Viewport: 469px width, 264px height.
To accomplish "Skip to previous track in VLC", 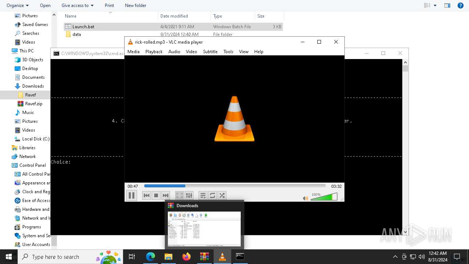I will (147, 195).
